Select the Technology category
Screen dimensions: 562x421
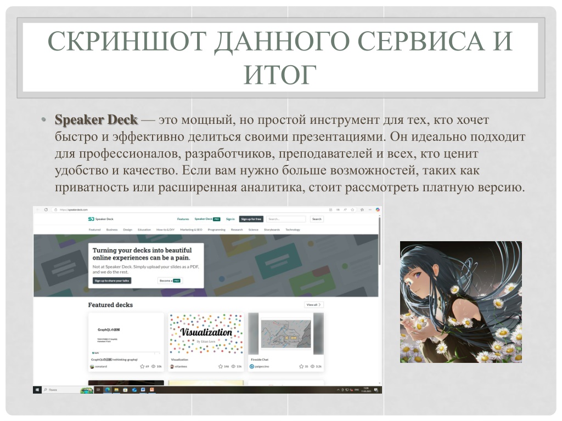293,230
